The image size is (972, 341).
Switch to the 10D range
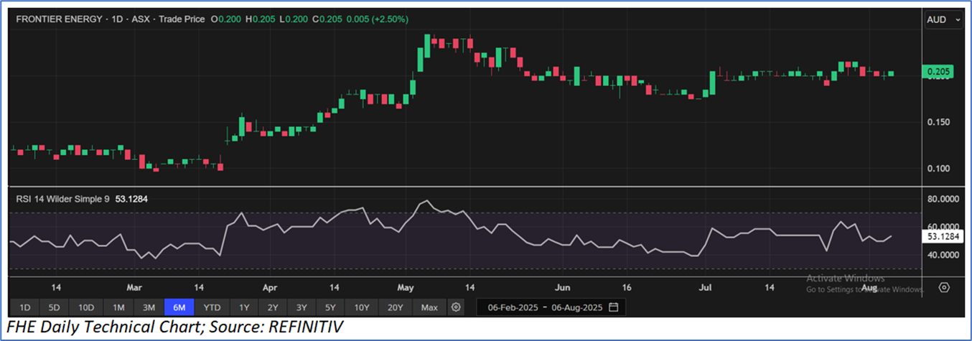(x=86, y=307)
